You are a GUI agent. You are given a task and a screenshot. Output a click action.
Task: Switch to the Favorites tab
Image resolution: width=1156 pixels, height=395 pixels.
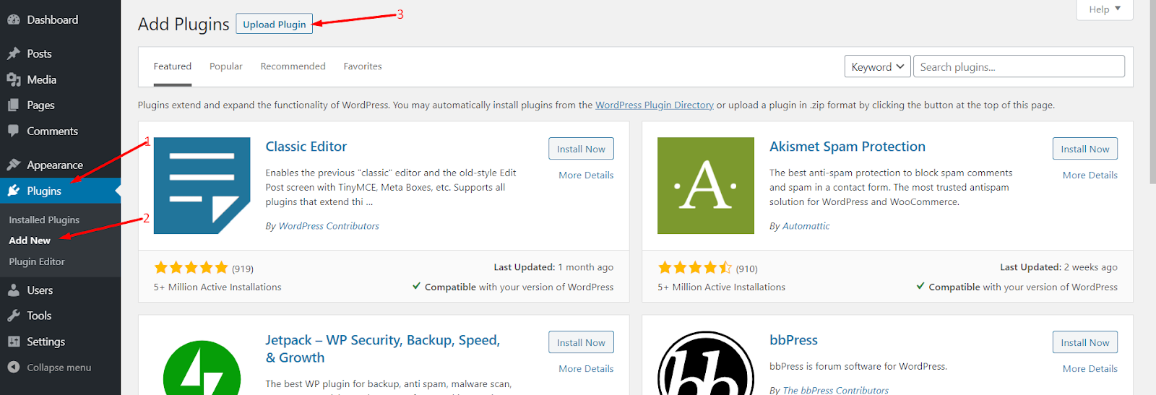[363, 66]
